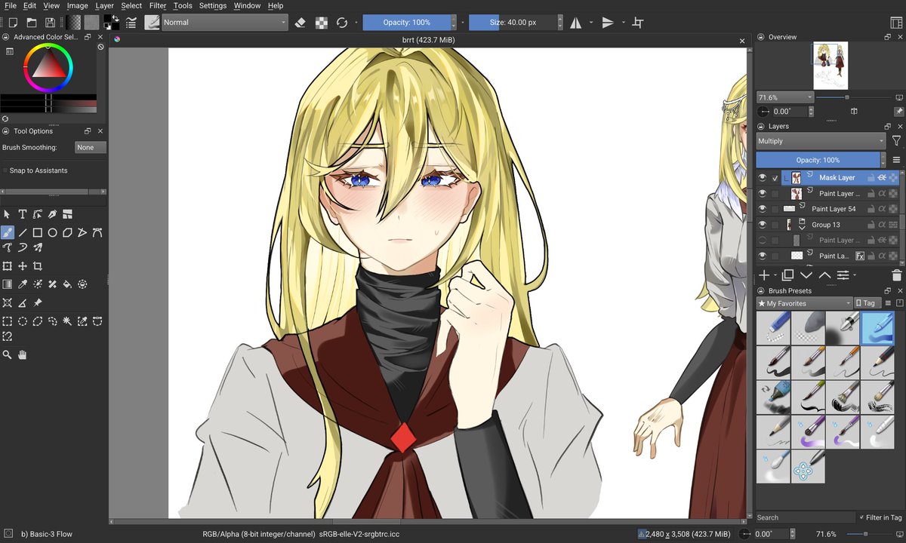Image resolution: width=906 pixels, height=543 pixels.
Task: Save the document with floppy icon
Action: pos(50,23)
